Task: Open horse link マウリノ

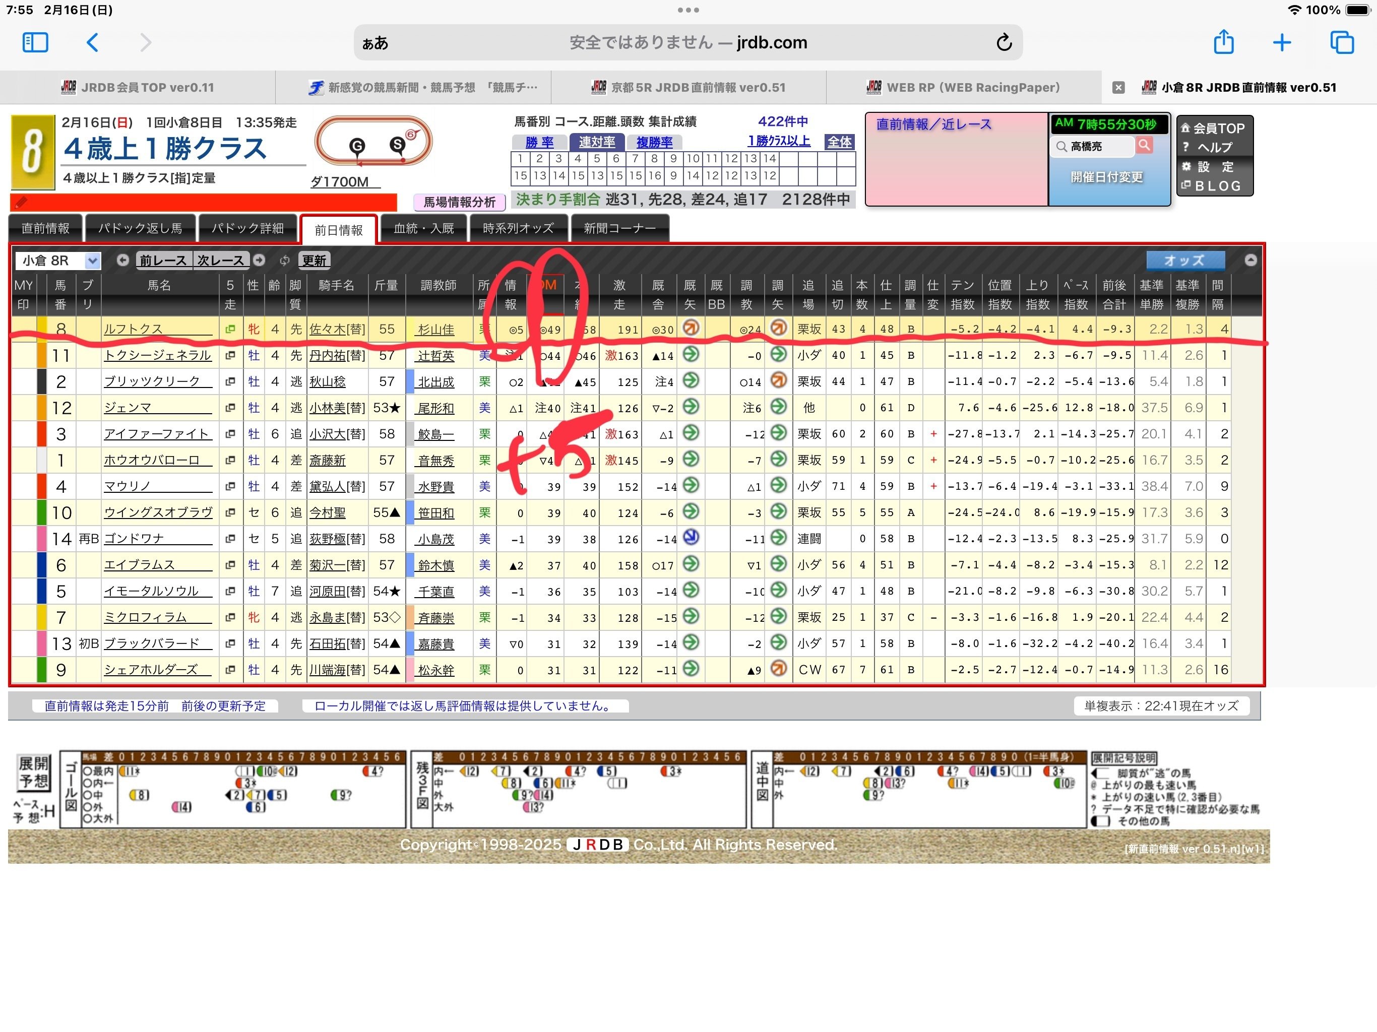Action: click(157, 486)
